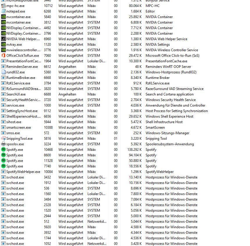Select the spoolsv.exe process name
Viewport: 250px width, 246px height.
tap(15, 144)
